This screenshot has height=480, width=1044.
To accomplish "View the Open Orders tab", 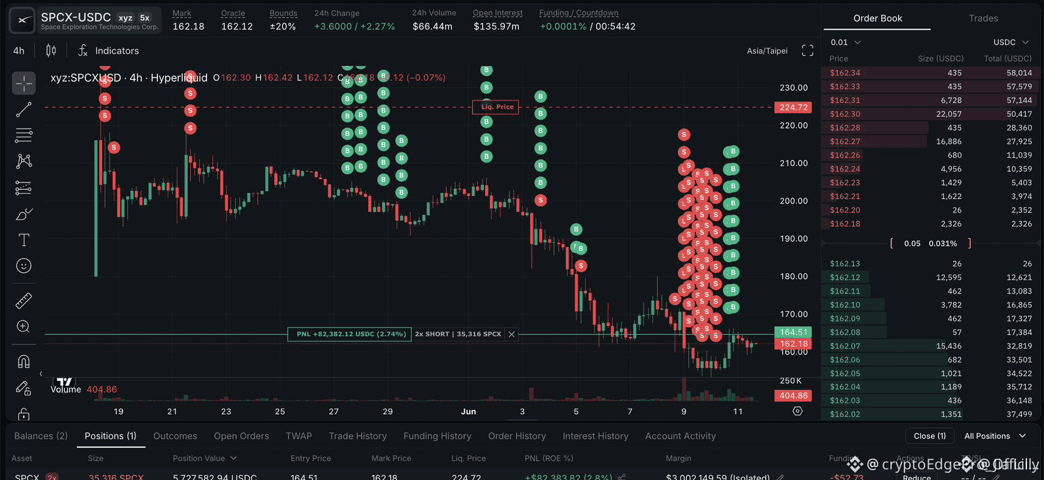I will click(241, 436).
